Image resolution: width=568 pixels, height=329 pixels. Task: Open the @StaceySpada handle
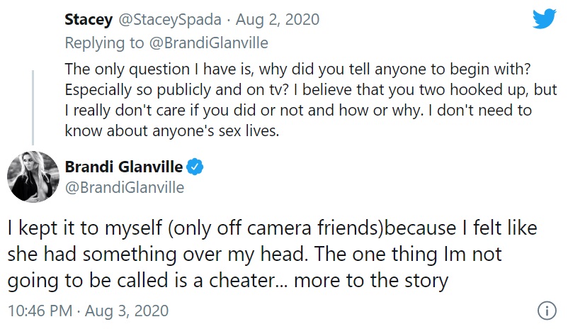click(x=170, y=20)
